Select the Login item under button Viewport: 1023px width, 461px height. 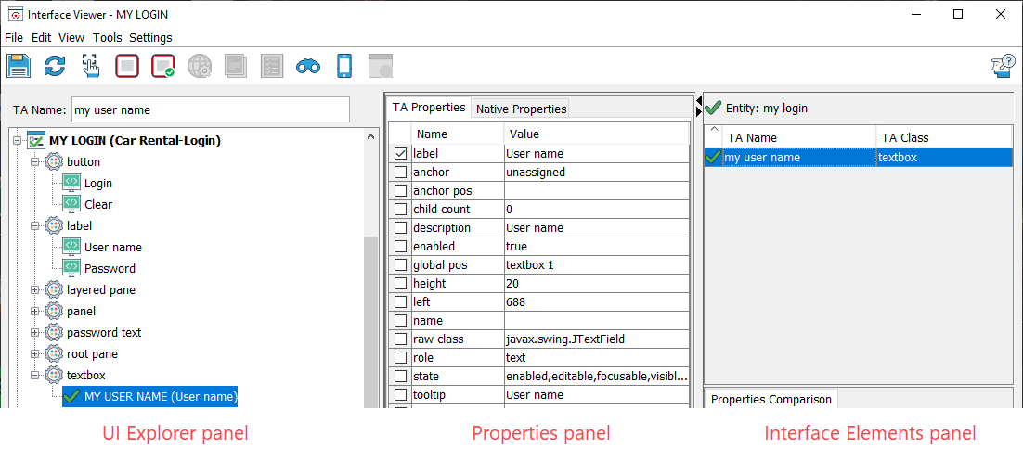tap(98, 184)
